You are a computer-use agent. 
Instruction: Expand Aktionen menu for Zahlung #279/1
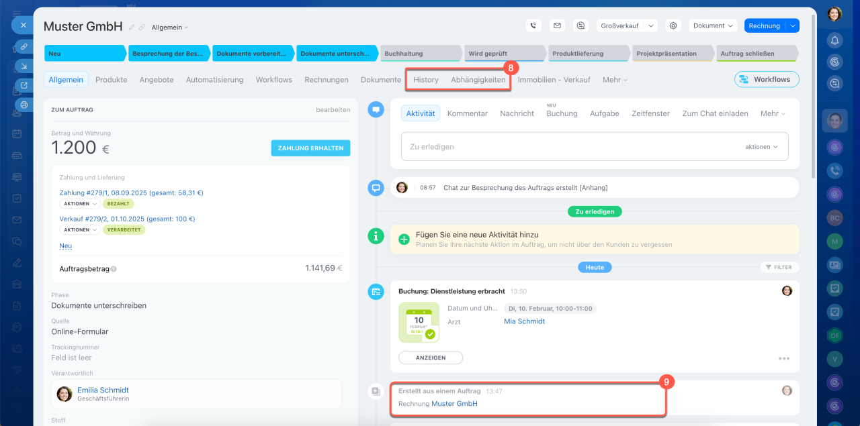[x=79, y=204]
